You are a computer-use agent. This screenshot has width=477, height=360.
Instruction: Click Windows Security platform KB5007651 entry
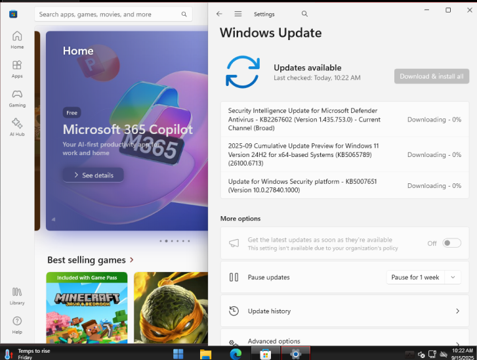click(x=344, y=185)
